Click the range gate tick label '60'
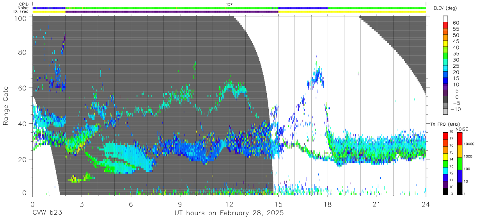Viewport: 479px width, 221px height. [x=22, y=88]
